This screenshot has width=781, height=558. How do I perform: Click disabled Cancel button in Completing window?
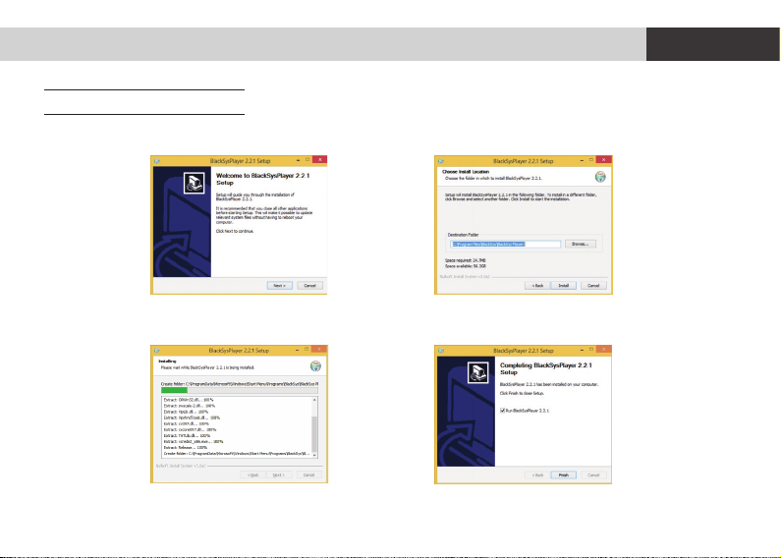[593, 474]
